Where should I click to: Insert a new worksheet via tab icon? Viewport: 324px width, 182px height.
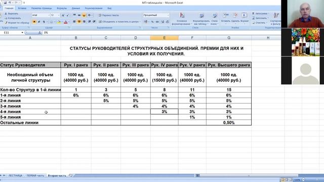pyautogui.click(x=71, y=175)
